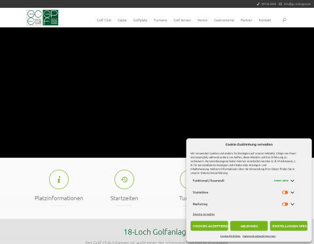This screenshot has height=244, width=314.
Task: Toggle the Marketing cookie switch
Action: [285, 204]
